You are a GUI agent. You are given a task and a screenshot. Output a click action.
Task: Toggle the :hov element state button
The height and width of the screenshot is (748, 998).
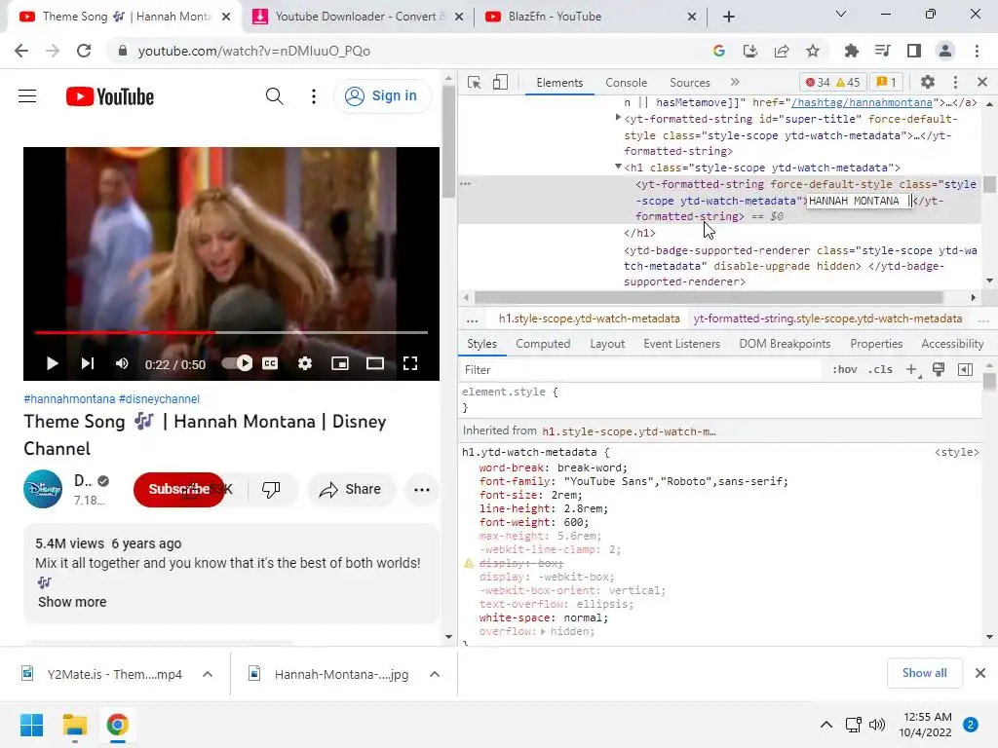click(x=845, y=369)
